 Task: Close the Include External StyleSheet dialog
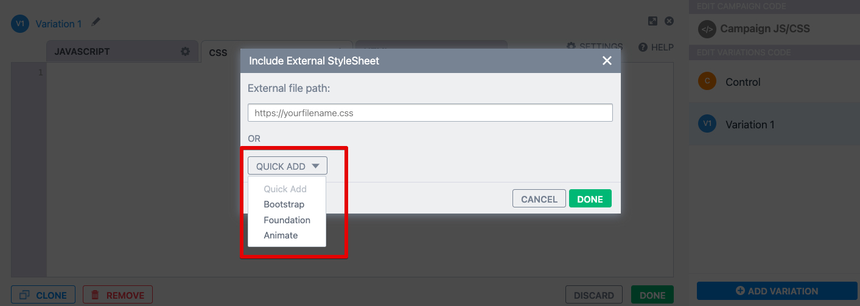(x=606, y=61)
